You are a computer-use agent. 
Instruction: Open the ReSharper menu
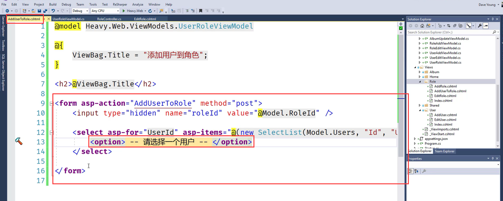coord(120,5)
